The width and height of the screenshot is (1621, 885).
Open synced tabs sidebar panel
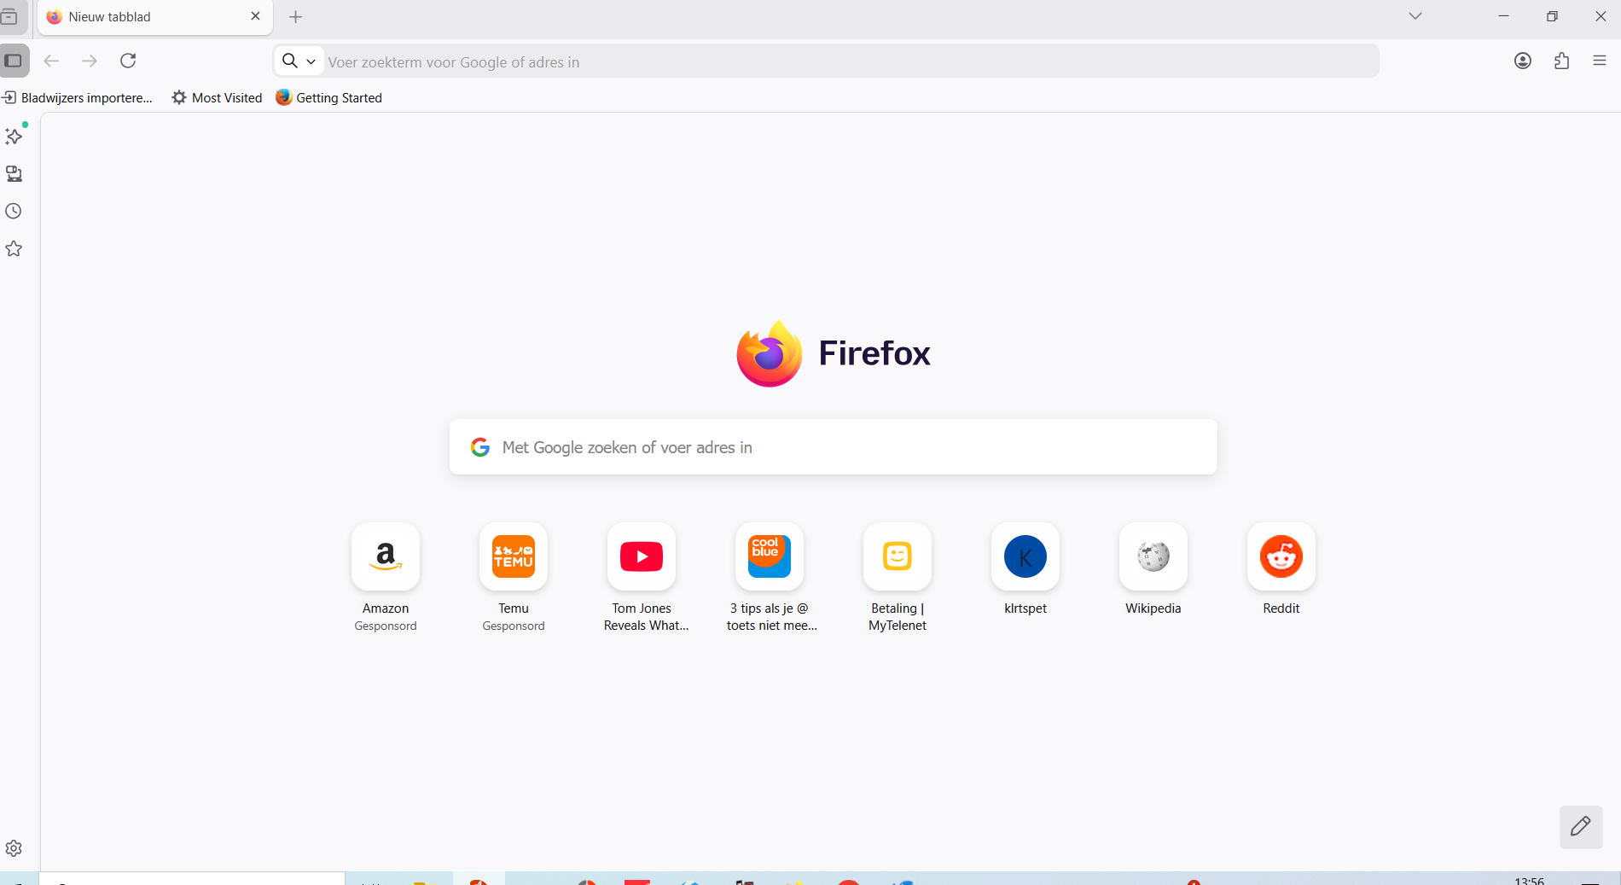(x=14, y=174)
